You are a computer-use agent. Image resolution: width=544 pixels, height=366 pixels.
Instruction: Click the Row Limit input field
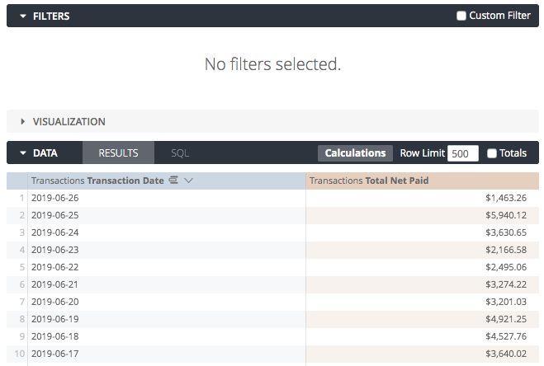[463, 153]
